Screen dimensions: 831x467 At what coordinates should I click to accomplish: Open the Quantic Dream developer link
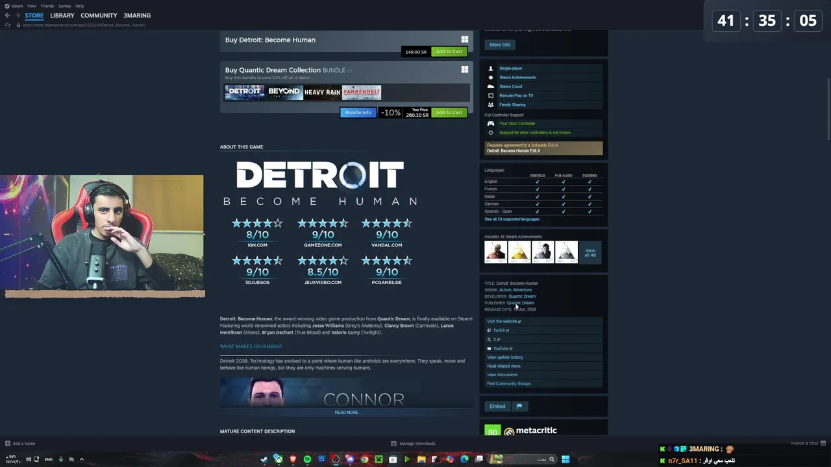click(x=522, y=296)
